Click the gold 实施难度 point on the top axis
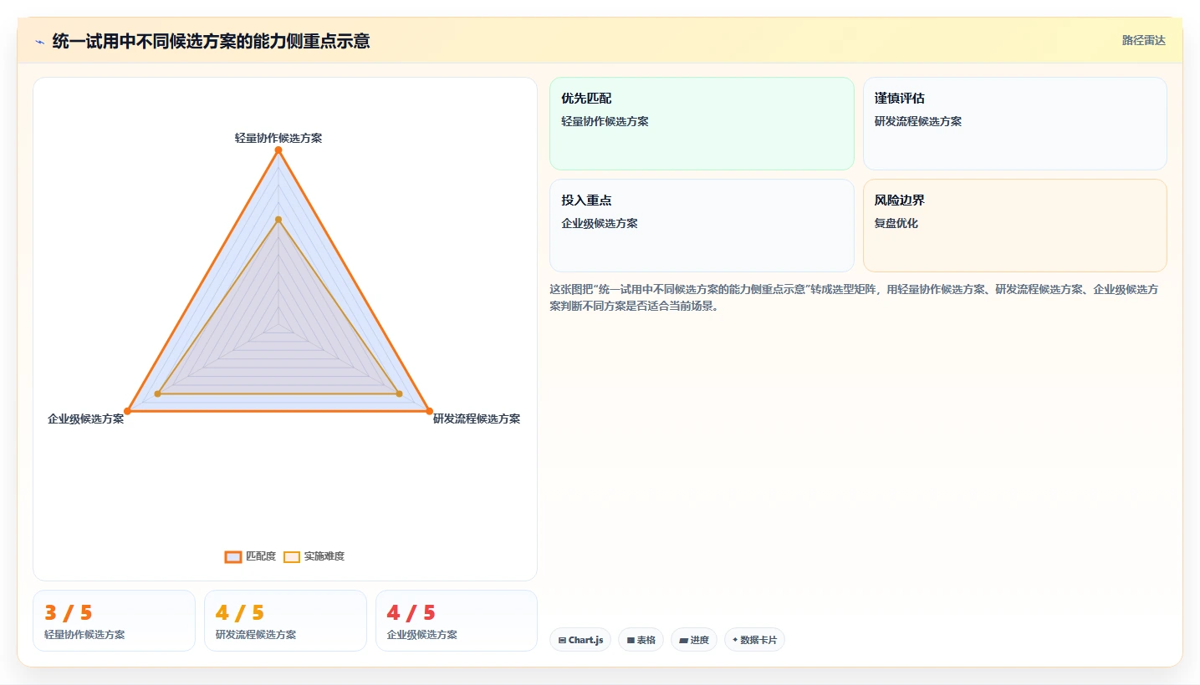 tap(278, 220)
